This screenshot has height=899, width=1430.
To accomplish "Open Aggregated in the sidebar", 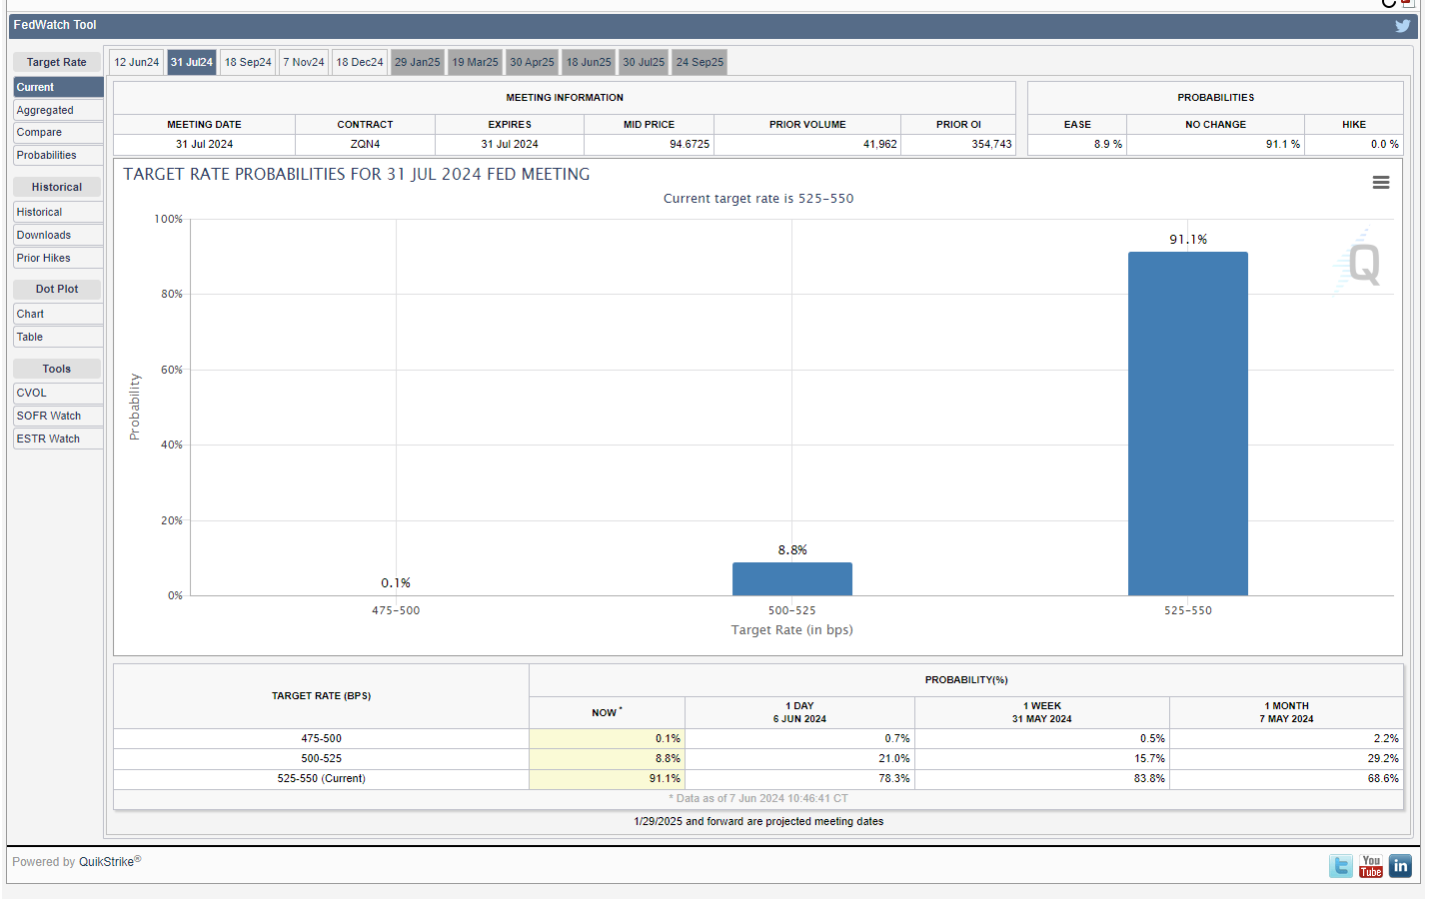I will point(57,110).
